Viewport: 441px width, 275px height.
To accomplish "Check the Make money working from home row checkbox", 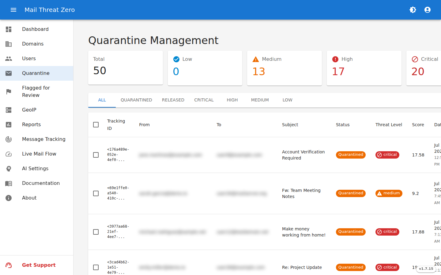I will pos(96,232).
